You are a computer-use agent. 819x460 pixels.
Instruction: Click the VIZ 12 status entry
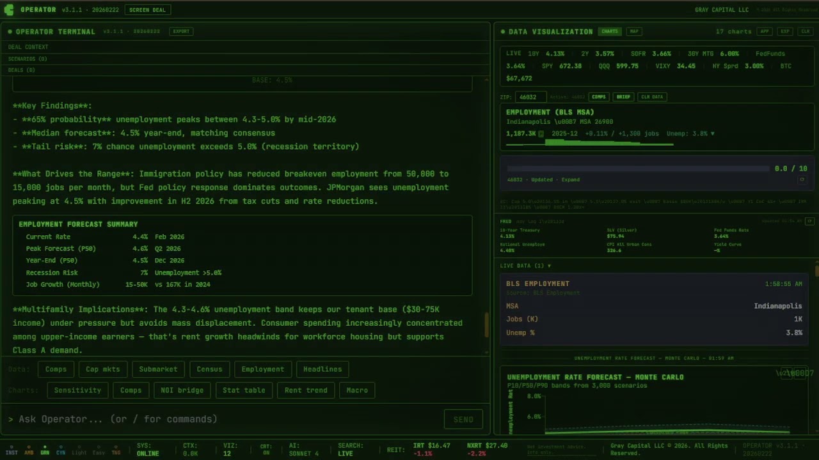[230, 450]
